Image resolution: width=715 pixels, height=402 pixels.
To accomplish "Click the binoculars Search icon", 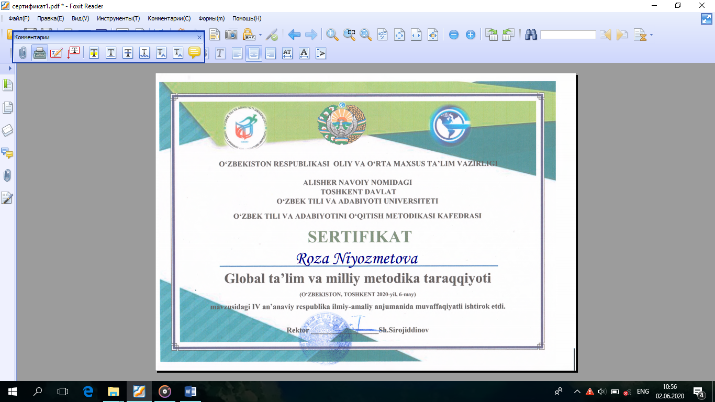I will click(x=531, y=35).
